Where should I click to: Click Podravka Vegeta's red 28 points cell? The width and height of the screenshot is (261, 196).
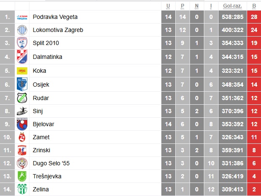click(x=254, y=17)
